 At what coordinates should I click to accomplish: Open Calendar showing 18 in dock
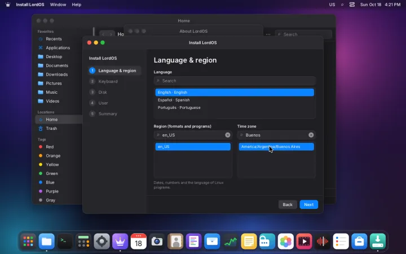[139, 242]
